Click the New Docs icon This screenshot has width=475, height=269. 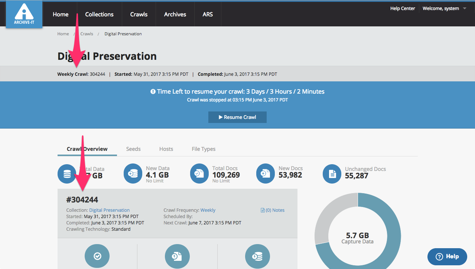pos(266,174)
